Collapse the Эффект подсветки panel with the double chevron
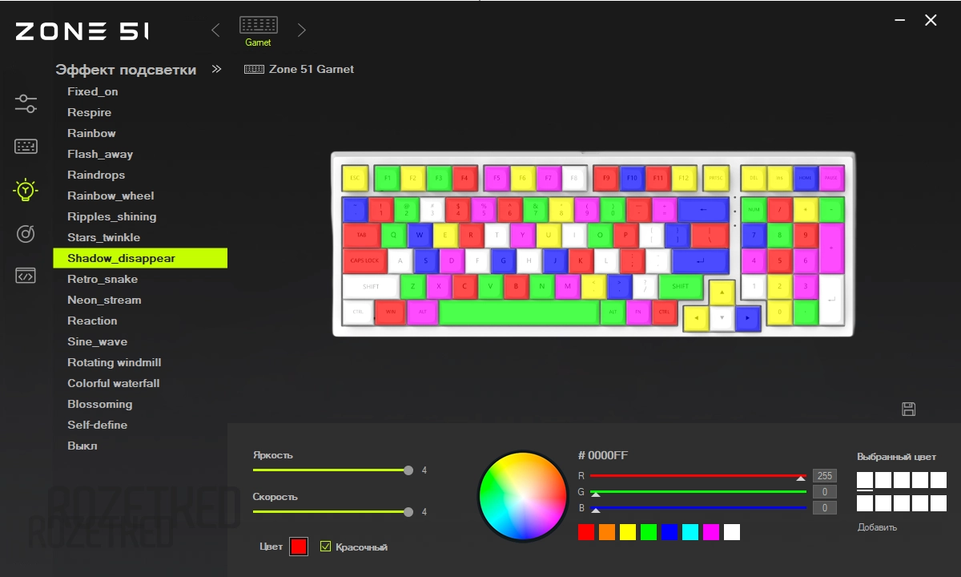961x577 pixels. tap(216, 69)
